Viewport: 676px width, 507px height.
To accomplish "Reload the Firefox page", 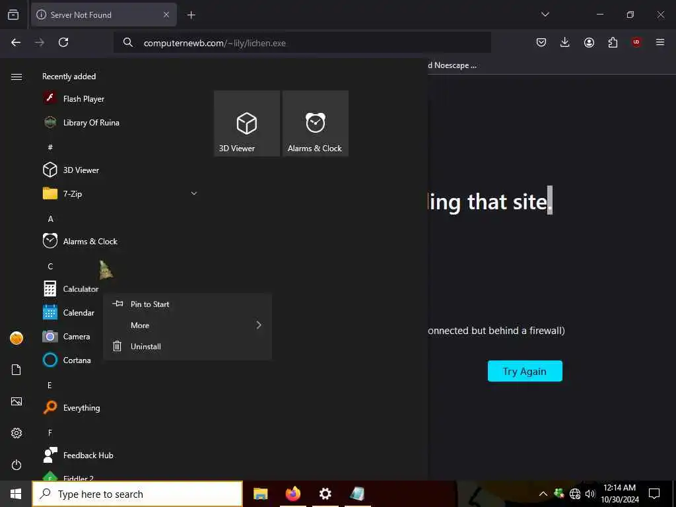I will click(63, 42).
